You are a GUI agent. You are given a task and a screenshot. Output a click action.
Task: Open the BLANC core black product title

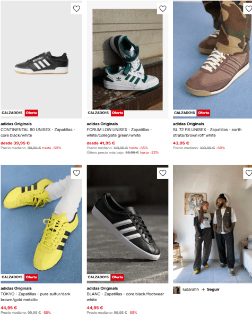tap(125, 297)
